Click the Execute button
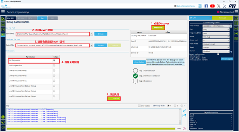Viewport: 239px width, 132px height. (114, 99)
